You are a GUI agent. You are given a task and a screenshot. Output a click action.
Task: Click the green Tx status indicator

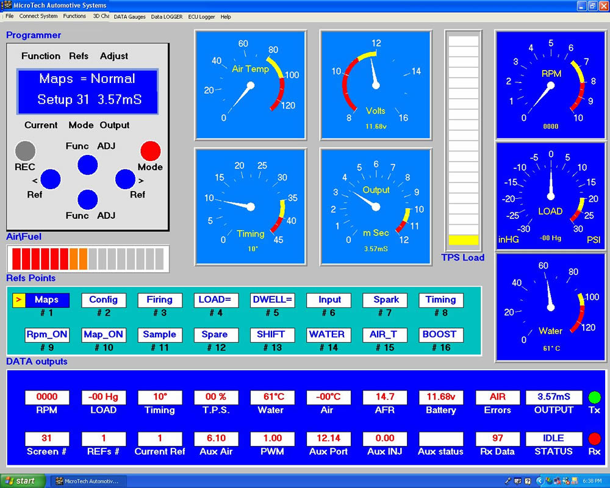pyautogui.click(x=594, y=396)
